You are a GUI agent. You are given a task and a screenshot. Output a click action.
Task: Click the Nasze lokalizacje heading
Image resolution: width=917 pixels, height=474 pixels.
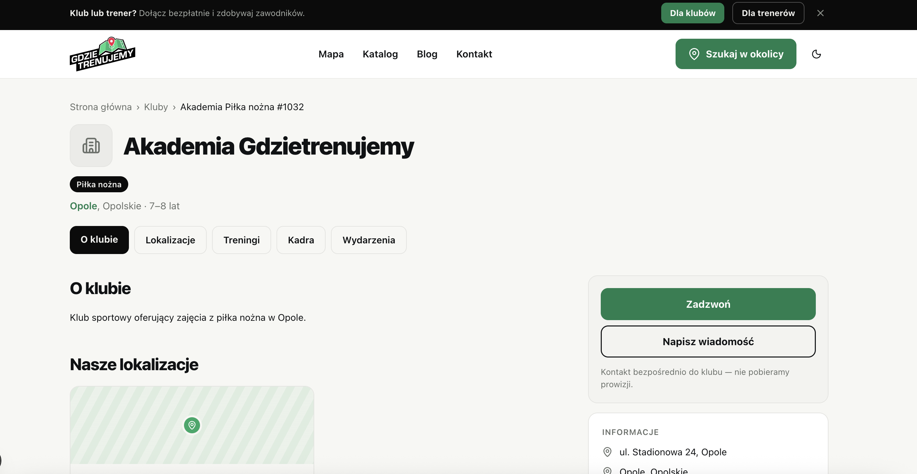click(134, 365)
